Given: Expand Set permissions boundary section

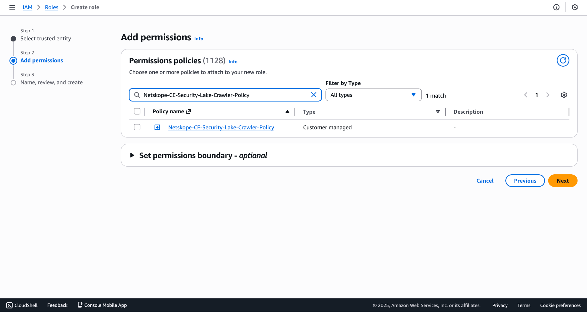Looking at the screenshot, I should pos(132,155).
